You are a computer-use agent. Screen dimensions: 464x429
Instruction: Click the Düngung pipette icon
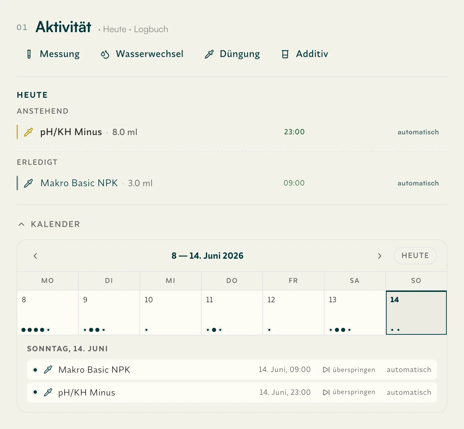click(209, 54)
